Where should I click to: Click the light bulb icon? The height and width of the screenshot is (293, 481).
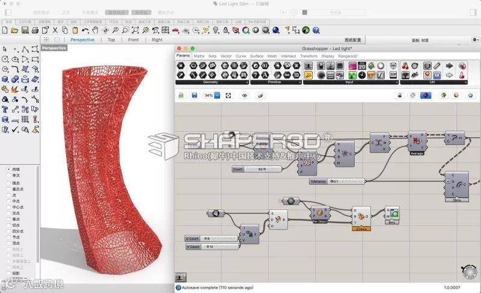(216, 30)
